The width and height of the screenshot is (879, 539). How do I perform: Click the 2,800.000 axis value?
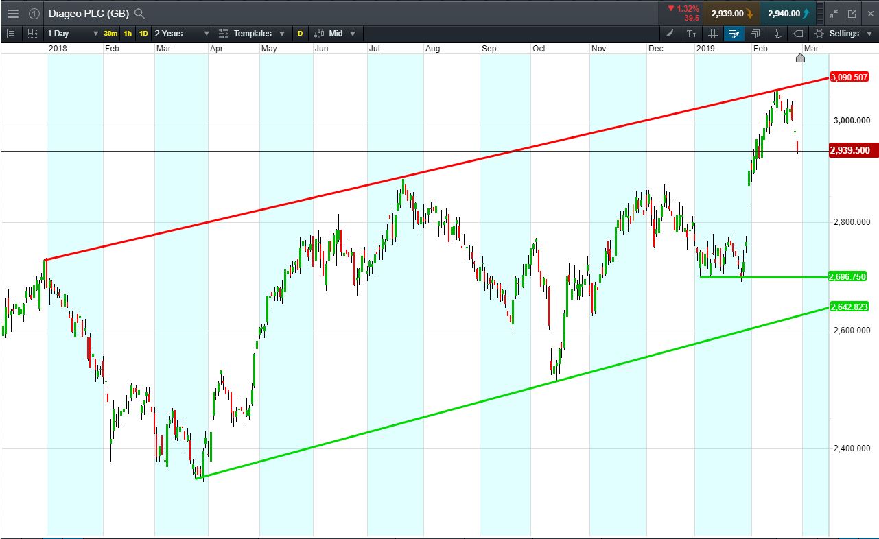click(851, 223)
